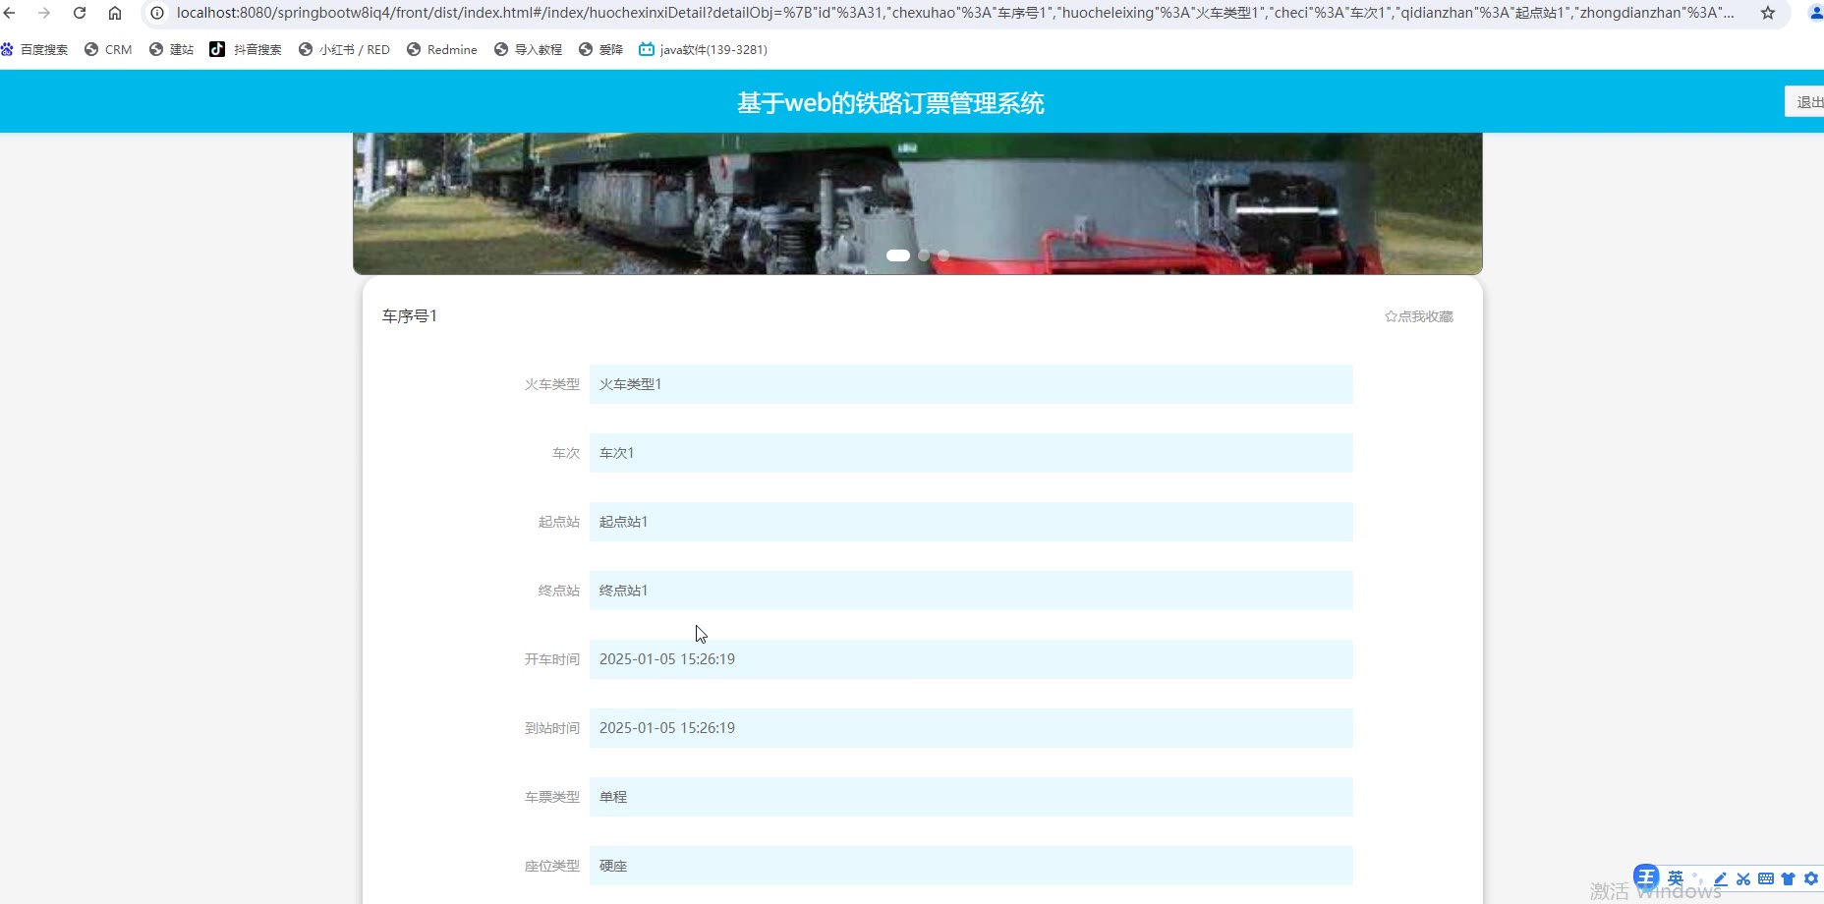Click the address bar URL
Screen dimensions: 1824x904
pos(953,13)
